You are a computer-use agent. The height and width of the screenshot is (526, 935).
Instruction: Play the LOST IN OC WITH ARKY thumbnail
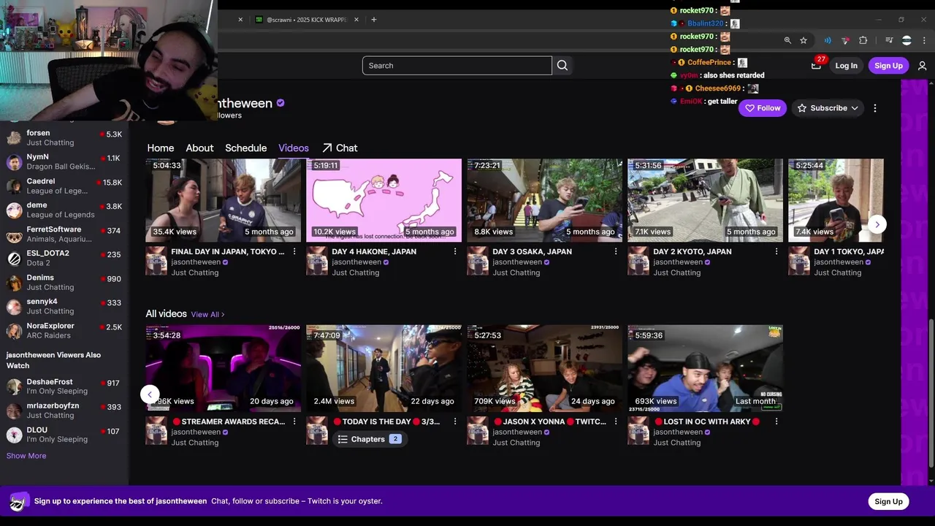tap(705, 368)
